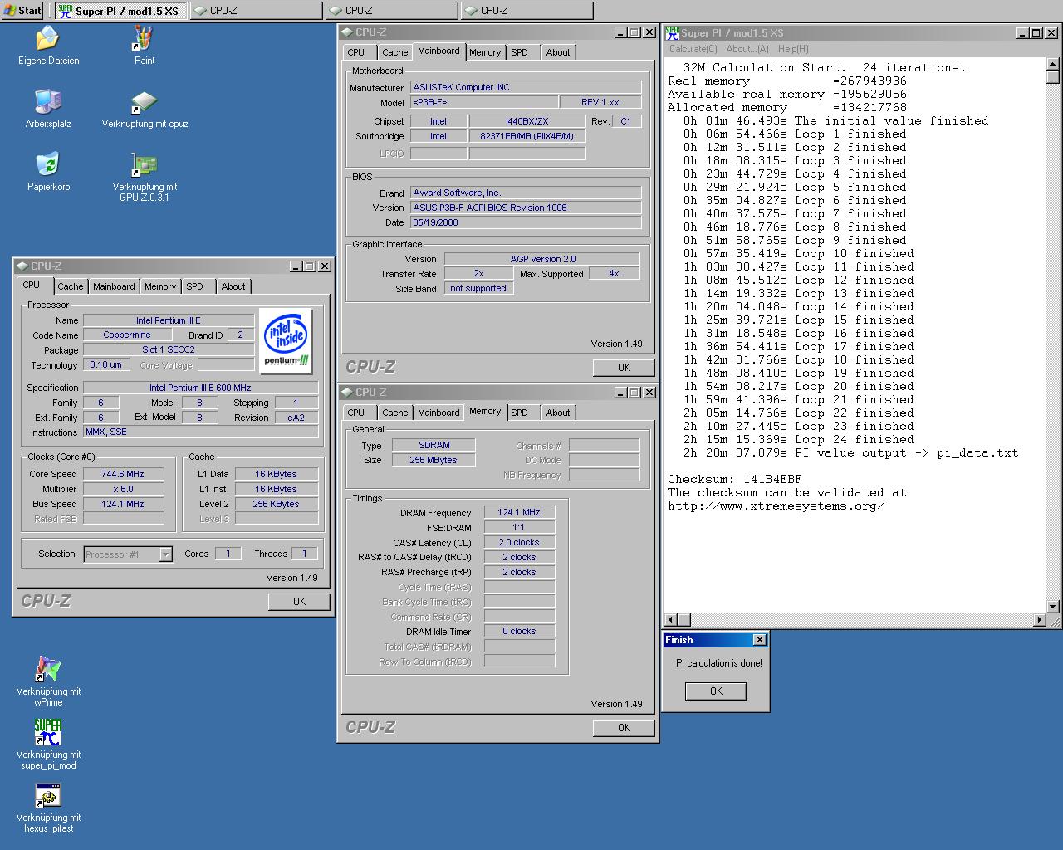Open Calculate menu in Super PI
This screenshot has width=1063, height=850.
(693, 49)
